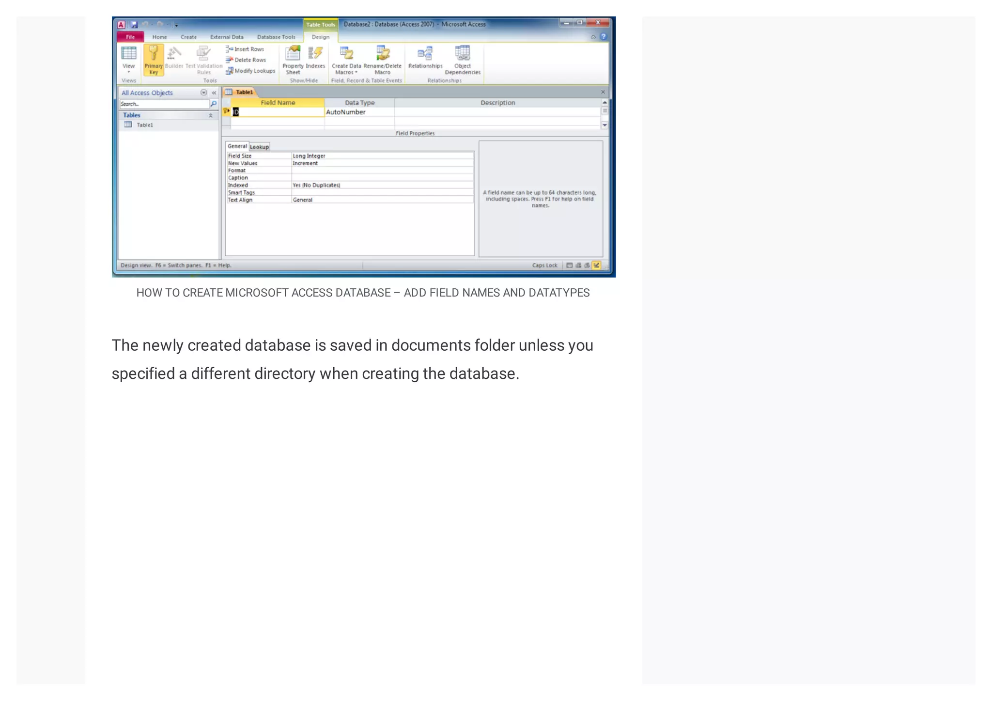The image size is (992, 701).
Task: Click the Smart Tags property field
Action: (383, 192)
